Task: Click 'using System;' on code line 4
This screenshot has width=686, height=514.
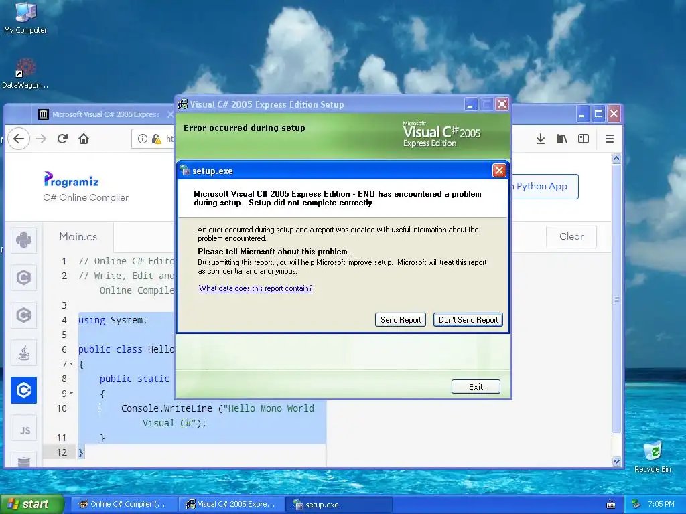Action: pos(113,320)
